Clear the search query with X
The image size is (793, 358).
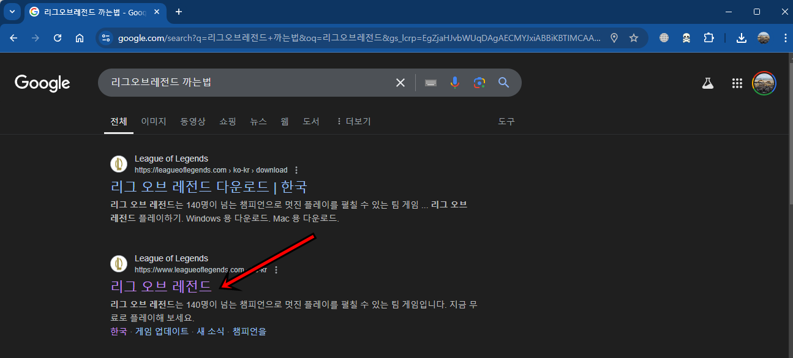click(x=400, y=83)
